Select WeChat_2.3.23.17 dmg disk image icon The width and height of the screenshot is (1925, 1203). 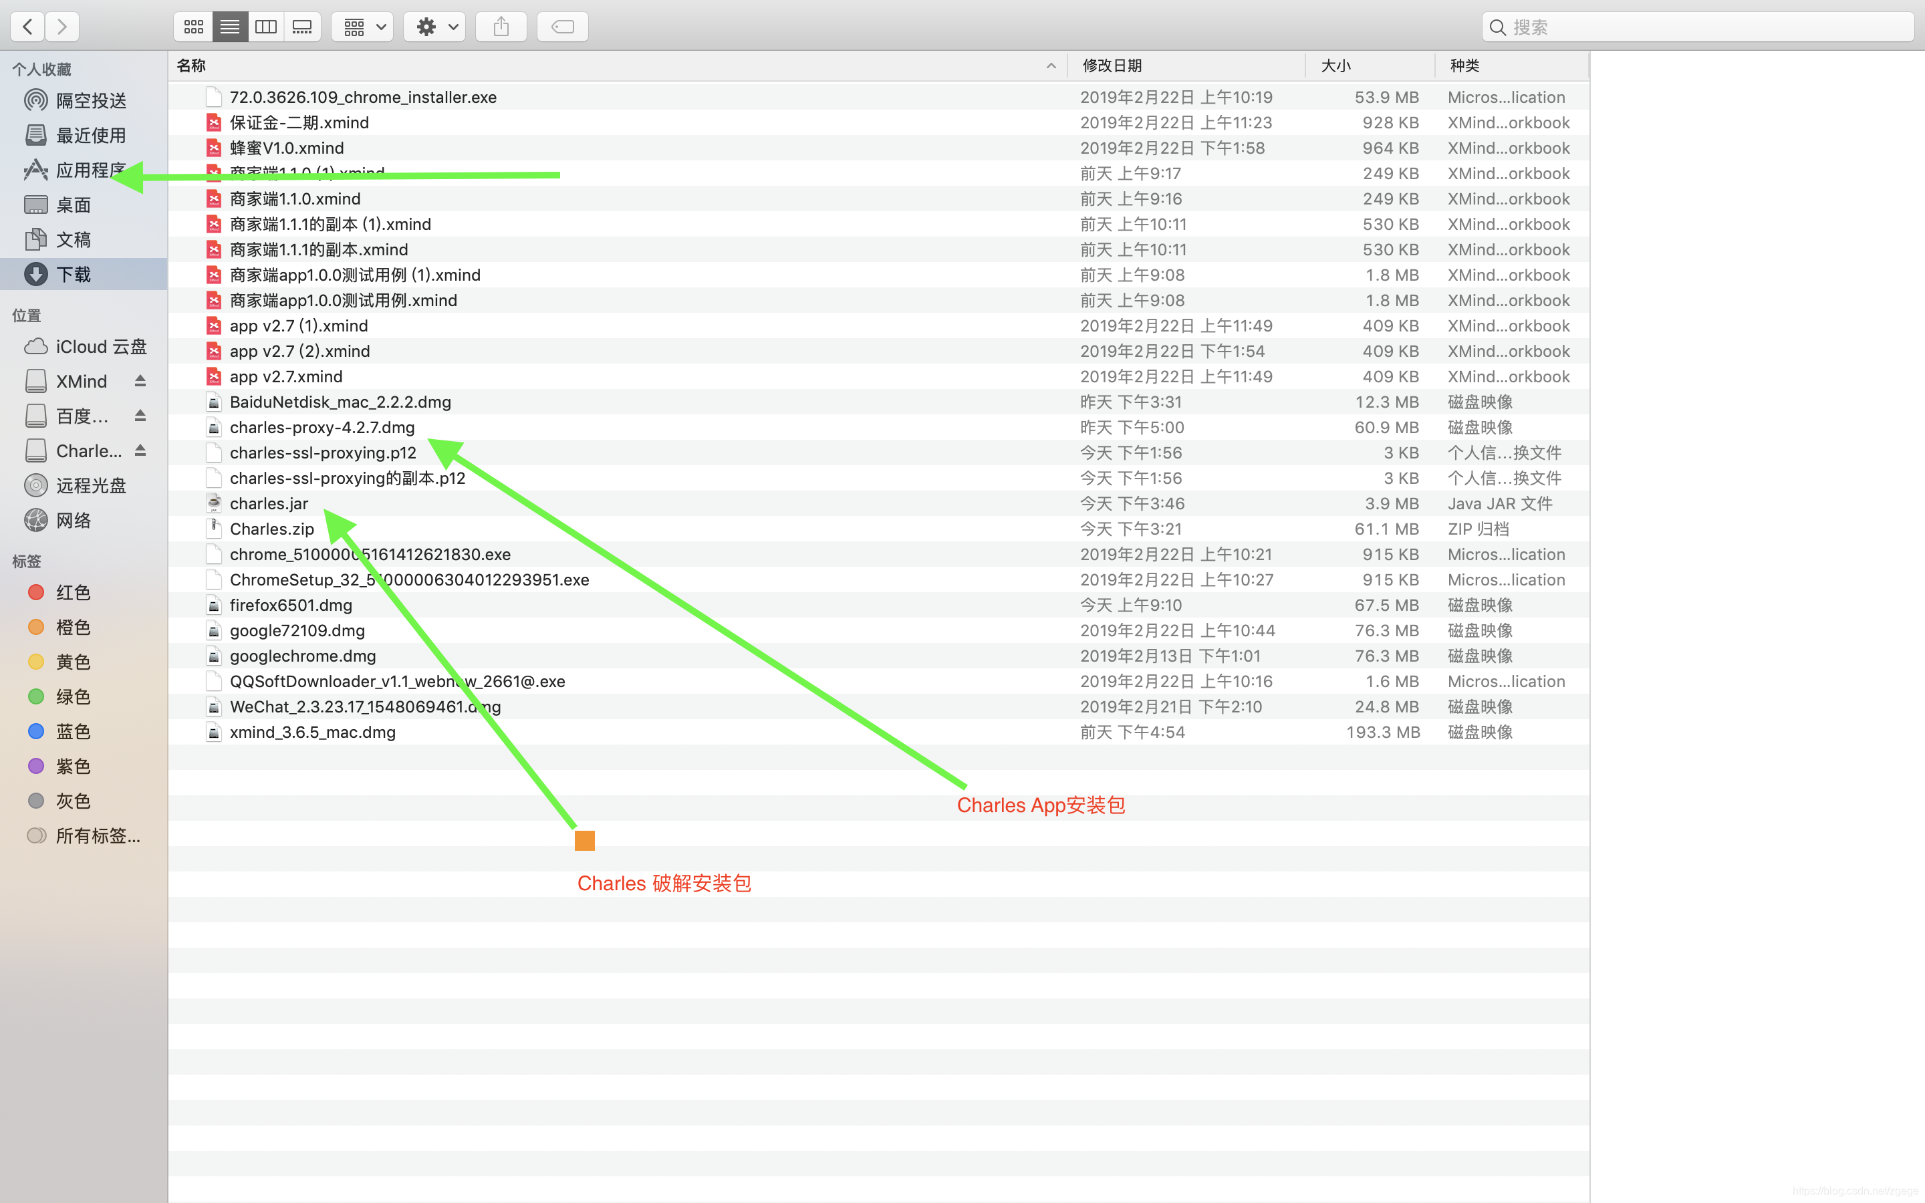click(x=213, y=706)
